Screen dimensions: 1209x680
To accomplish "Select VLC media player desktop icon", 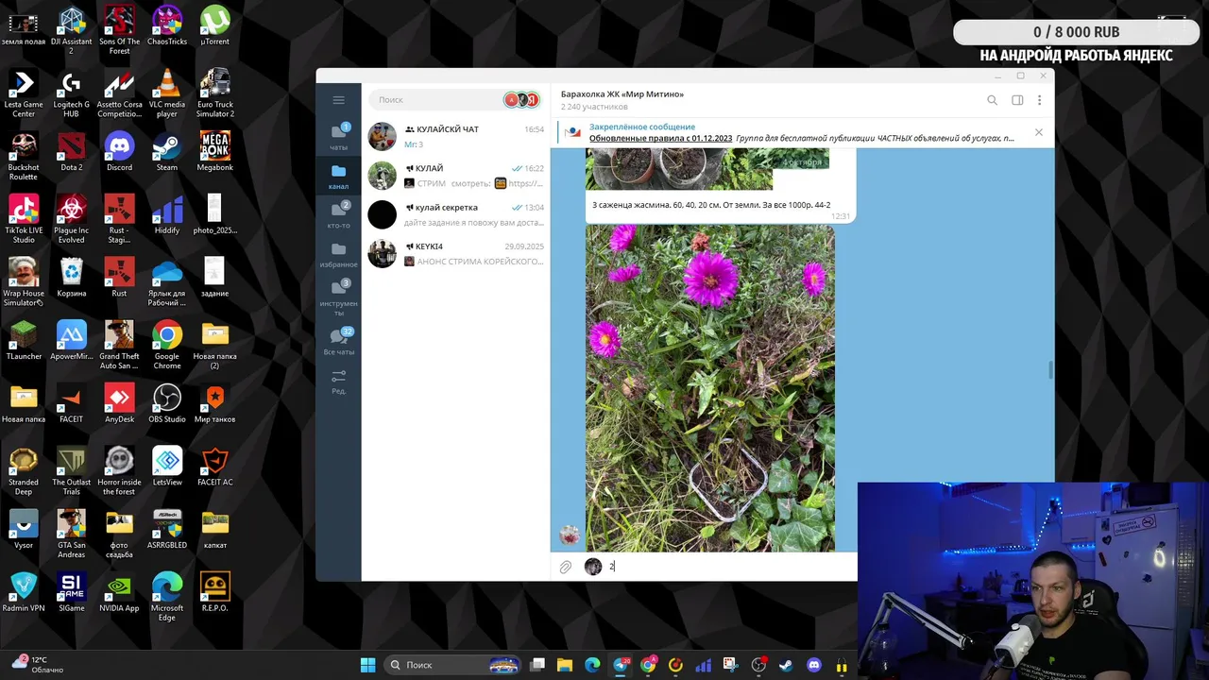I will [167, 93].
